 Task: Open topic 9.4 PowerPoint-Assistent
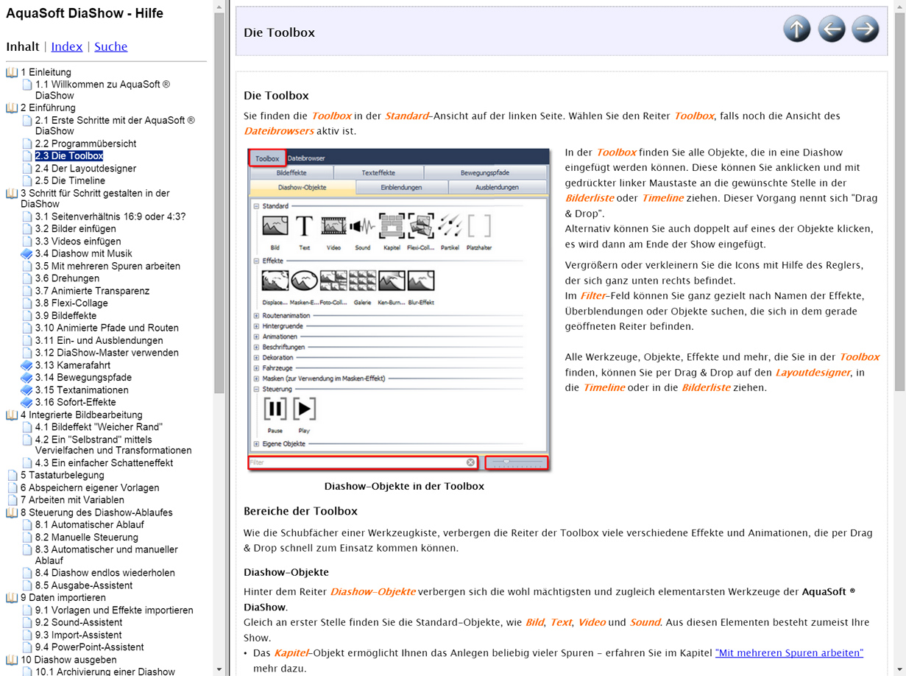90,647
